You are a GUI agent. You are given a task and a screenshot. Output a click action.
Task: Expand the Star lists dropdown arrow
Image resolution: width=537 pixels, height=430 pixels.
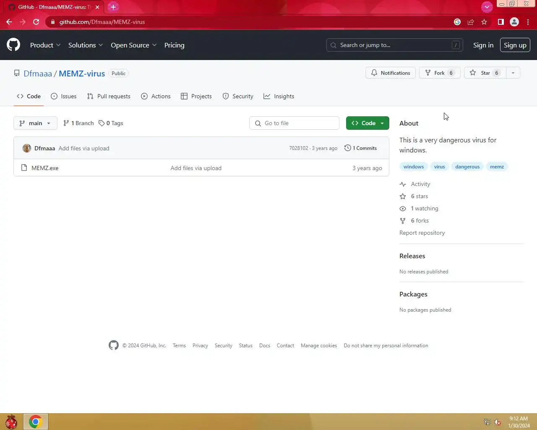(513, 73)
